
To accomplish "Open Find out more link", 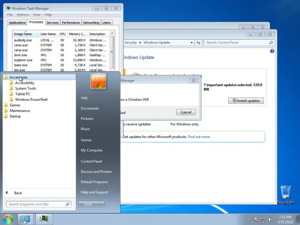I will [x=199, y=137].
